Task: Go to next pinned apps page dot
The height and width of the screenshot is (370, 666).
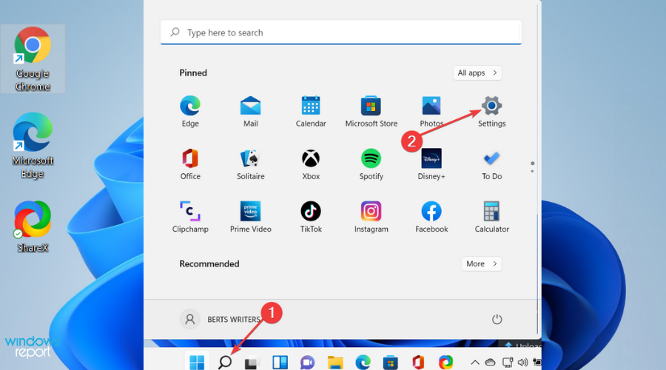Action: (x=532, y=171)
